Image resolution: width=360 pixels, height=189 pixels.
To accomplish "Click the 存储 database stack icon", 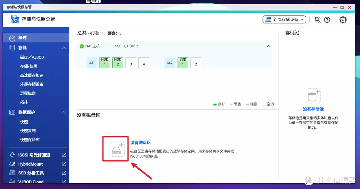I will pos(12,48).
